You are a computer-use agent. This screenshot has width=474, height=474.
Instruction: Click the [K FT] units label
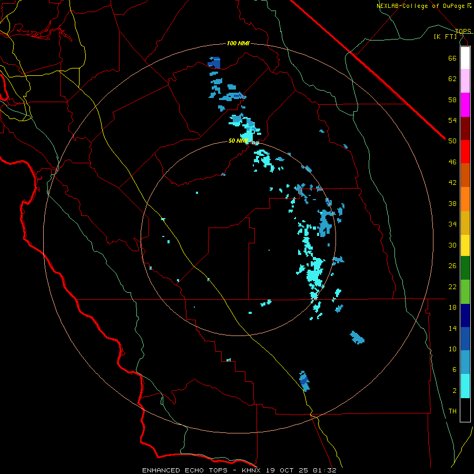(446, 36)
